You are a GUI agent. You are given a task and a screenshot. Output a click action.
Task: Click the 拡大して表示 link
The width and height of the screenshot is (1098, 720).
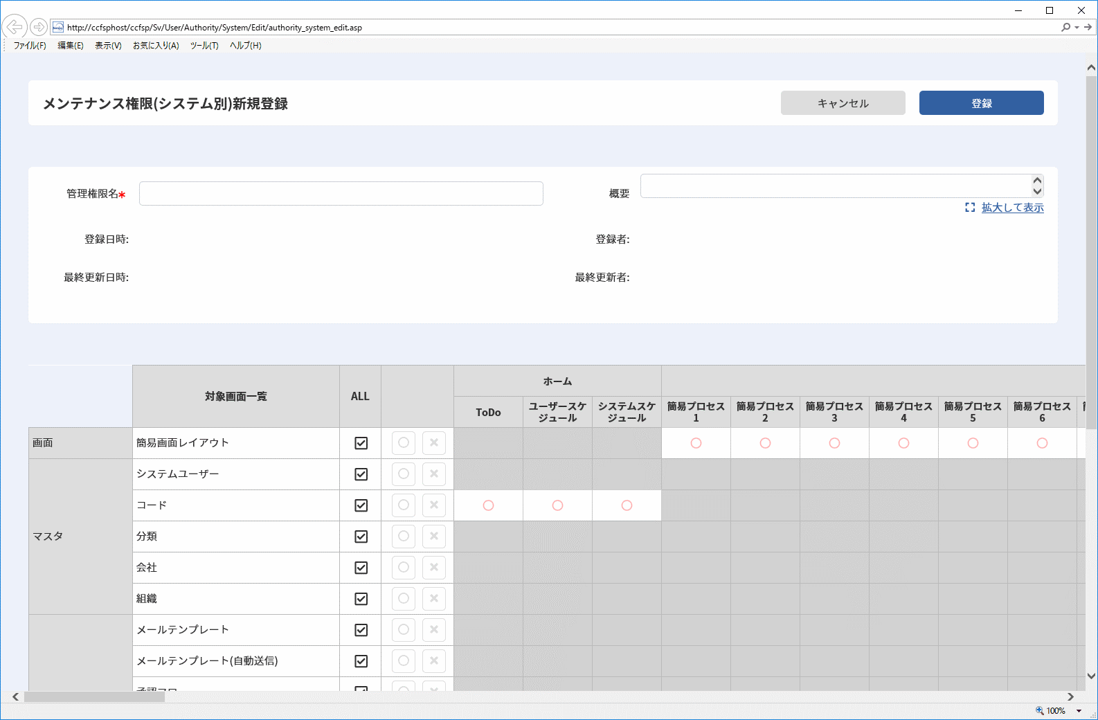click(x=1013, y=208)
